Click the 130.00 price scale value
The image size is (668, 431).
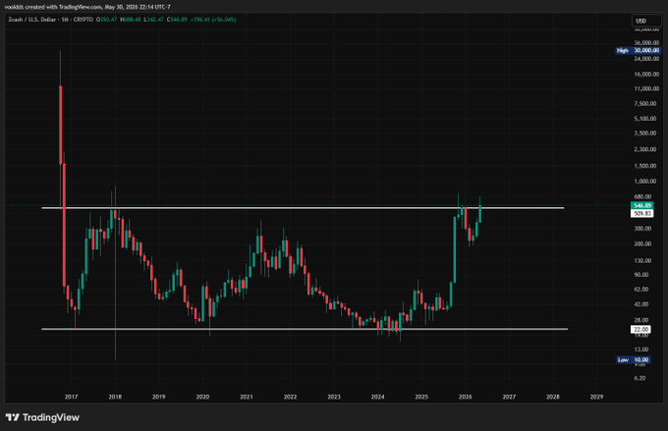tap(642, 260)
